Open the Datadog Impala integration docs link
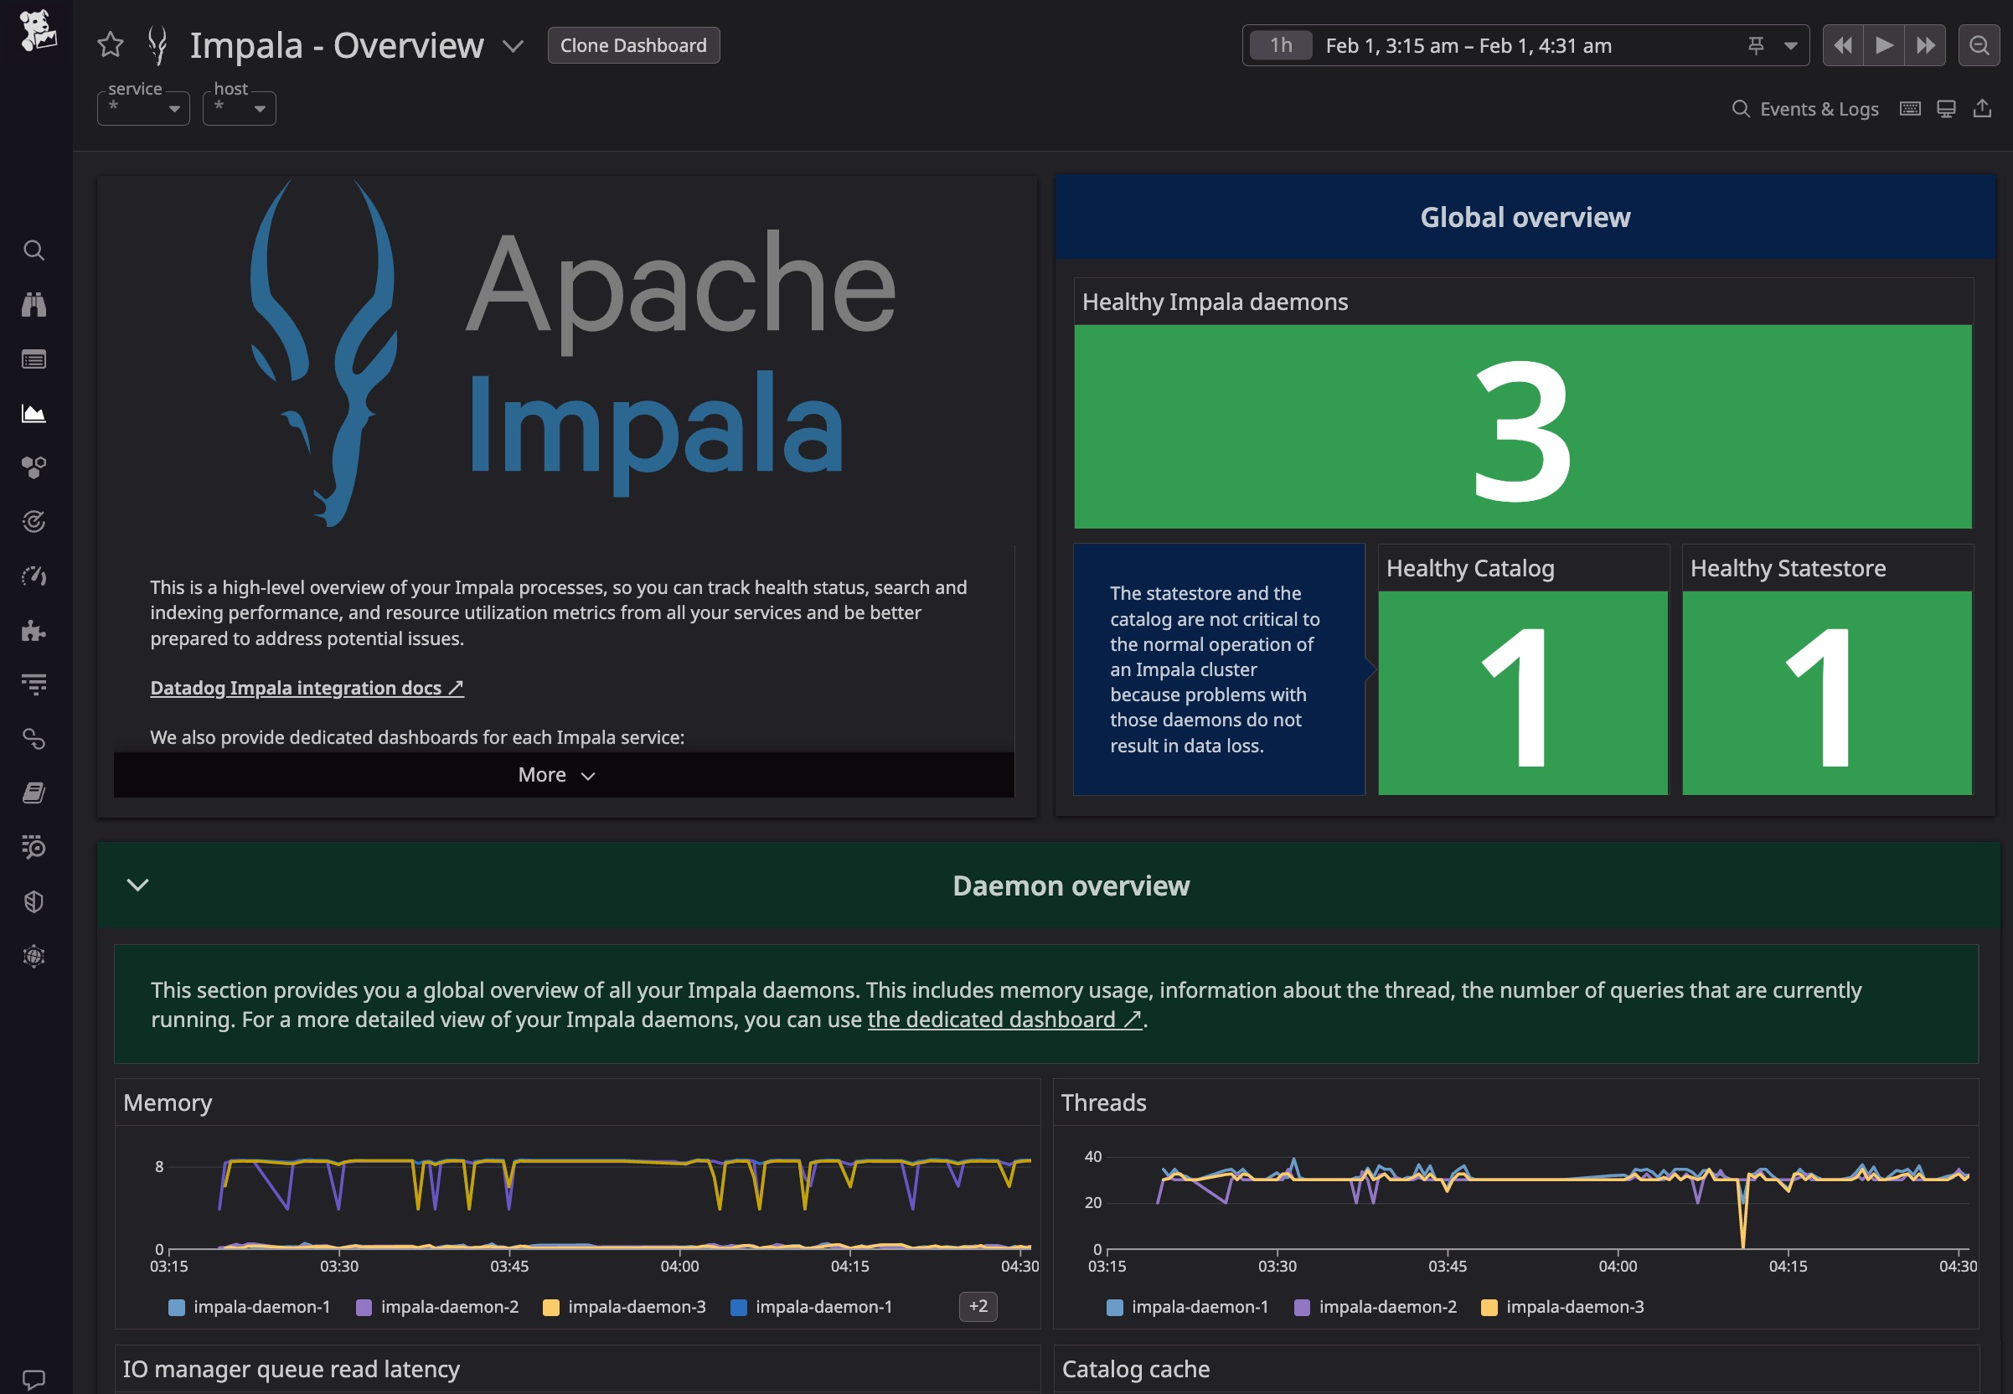The height and width of the screenshot is (1394, 2013). (307, 688)
